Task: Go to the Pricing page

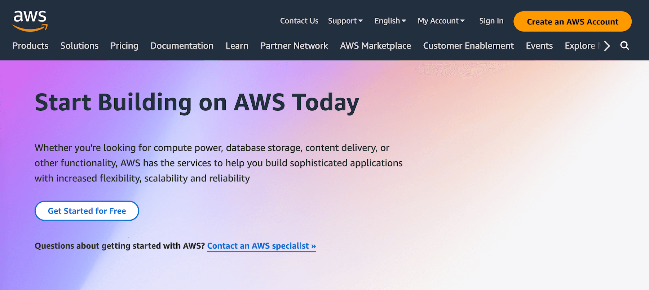Action: [124, 46]
